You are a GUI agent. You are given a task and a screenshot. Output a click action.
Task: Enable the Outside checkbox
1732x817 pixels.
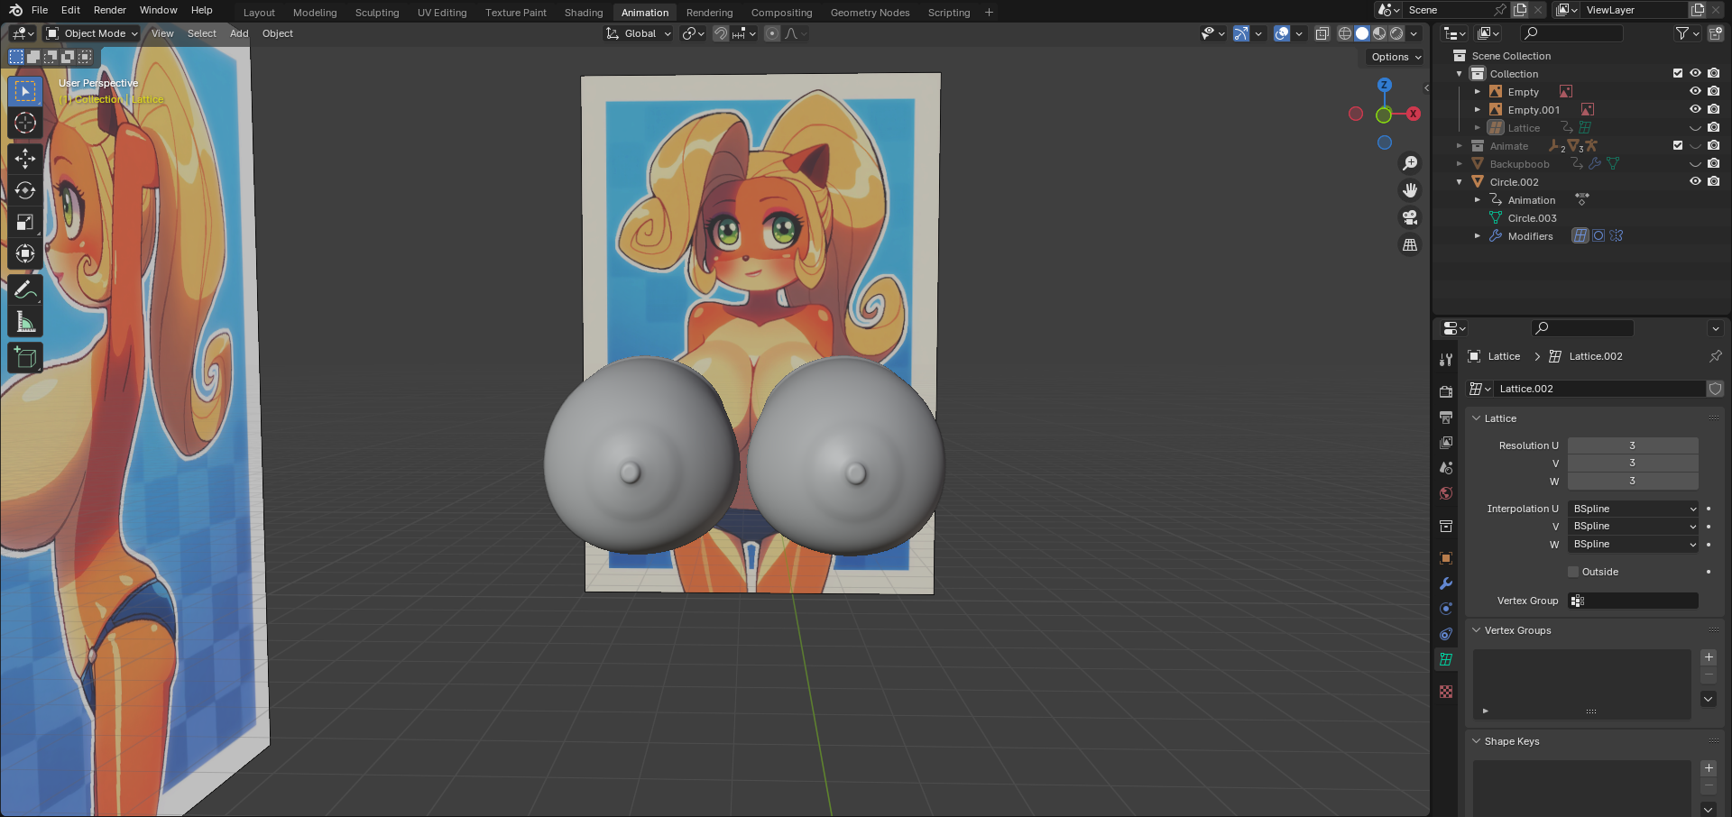pyautogui.click(x=1573, y=572)
